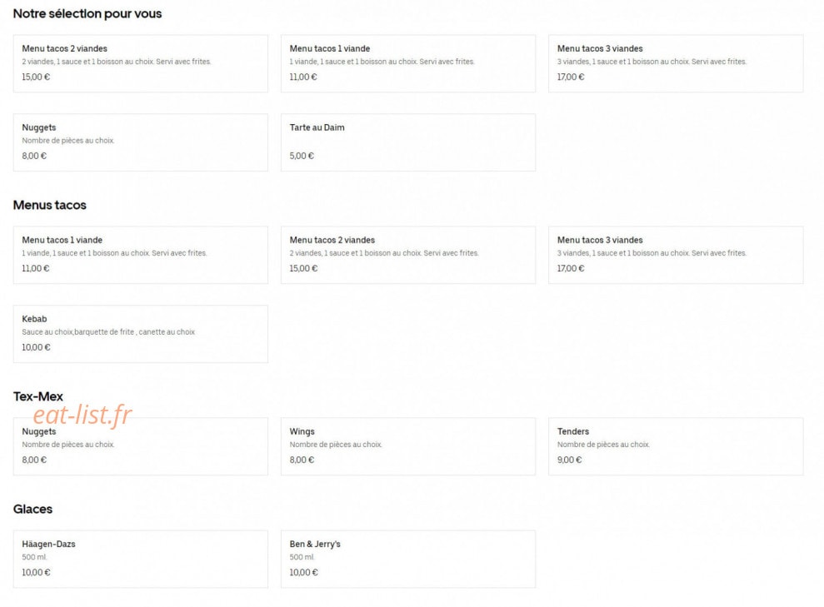
Task: Select Menu tacos 1 viande under Notre sélection
Action: pos(407,63)
